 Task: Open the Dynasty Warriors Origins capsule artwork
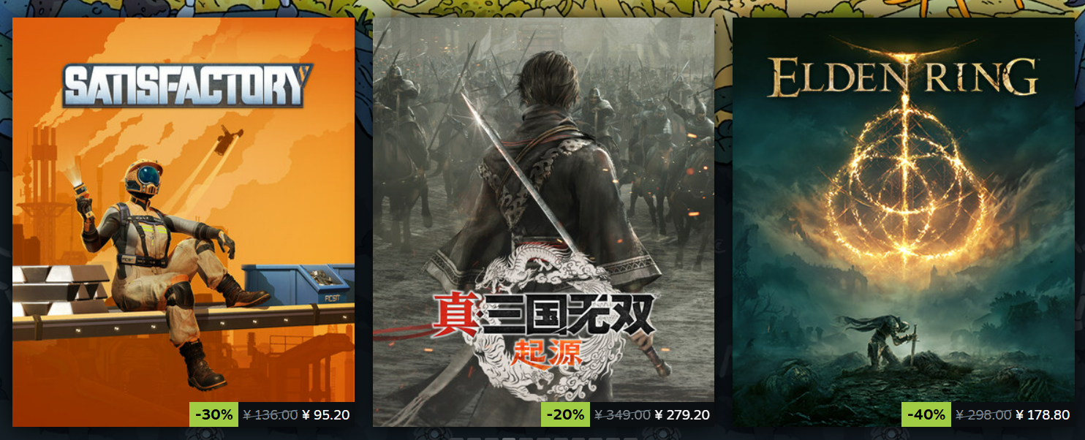tap(543, 221)
